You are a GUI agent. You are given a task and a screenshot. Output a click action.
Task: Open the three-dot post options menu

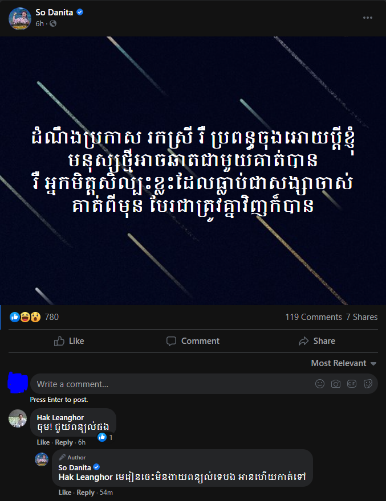pyautogui.click(x=367, y=18)
